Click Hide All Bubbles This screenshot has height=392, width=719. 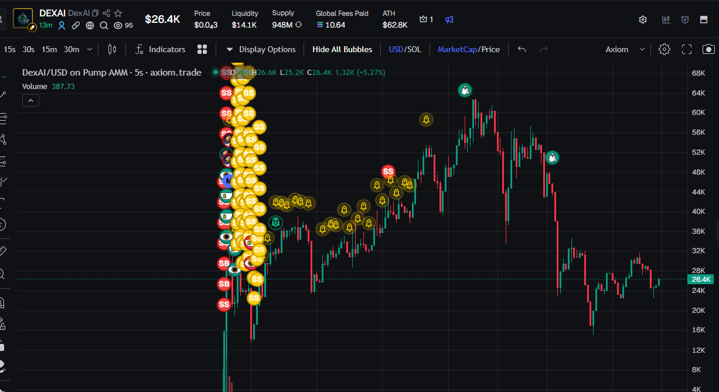[342, 49]
